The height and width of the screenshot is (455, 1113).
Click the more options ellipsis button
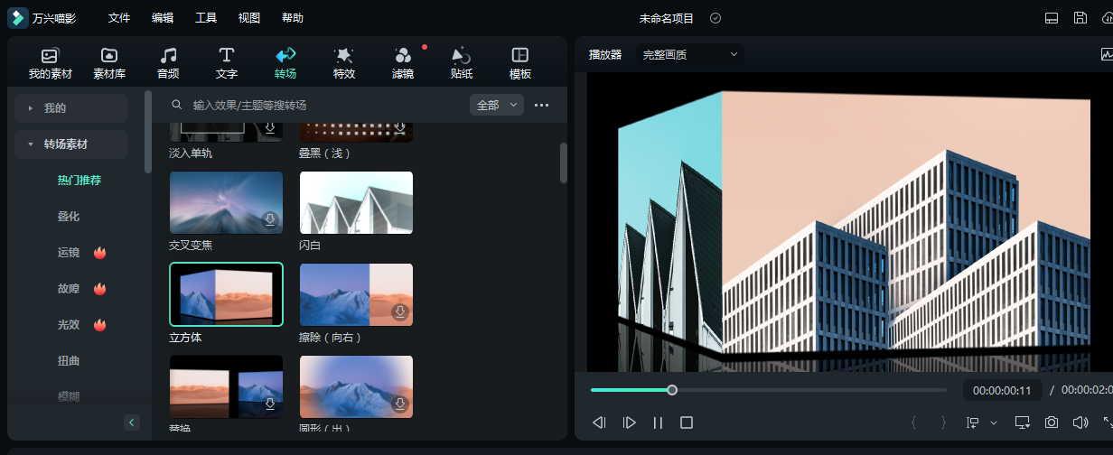[541, 106]
